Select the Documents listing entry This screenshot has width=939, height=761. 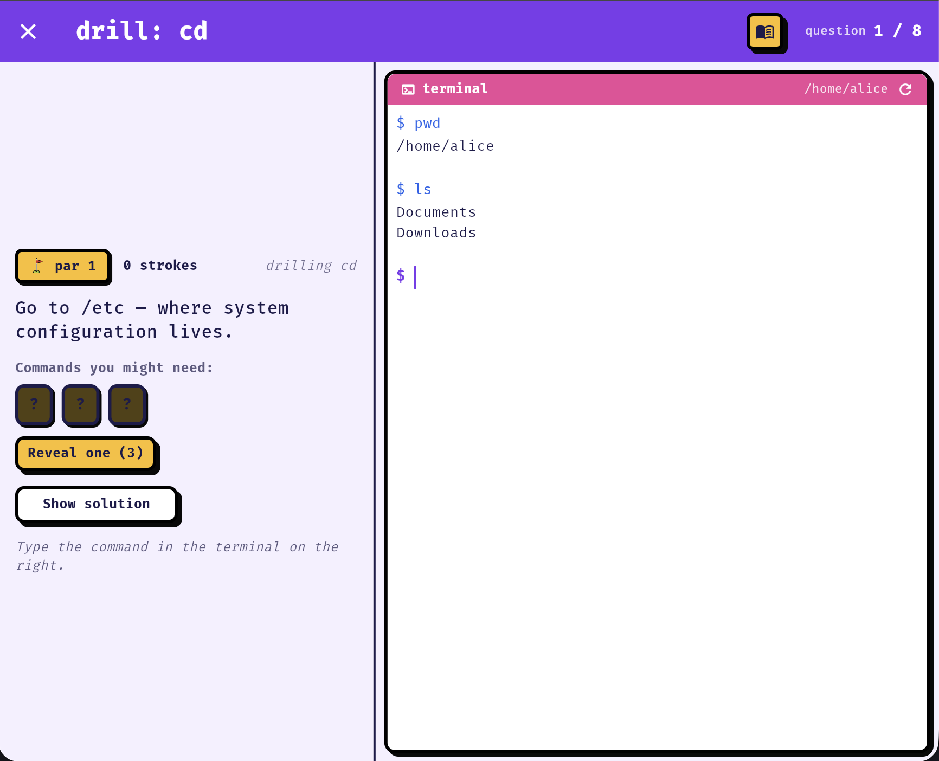point(436,212)
